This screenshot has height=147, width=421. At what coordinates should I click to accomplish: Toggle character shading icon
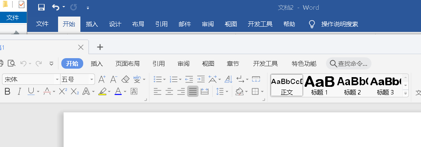tap(134, 92)
